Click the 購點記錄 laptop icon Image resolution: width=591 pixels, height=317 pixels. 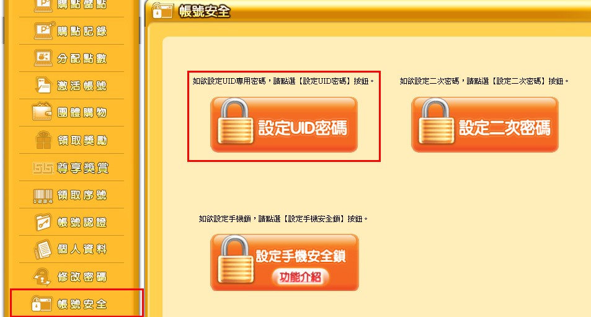(44, 30)
